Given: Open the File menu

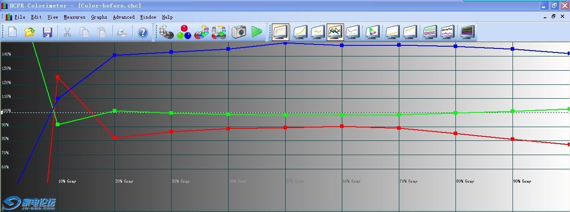Looking at the screenshot, I should click(x=20, y=17).
